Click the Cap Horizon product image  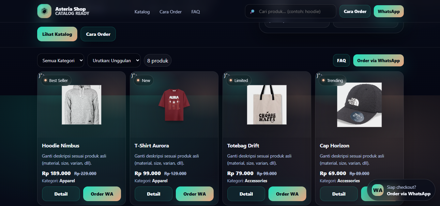[359, 104]
